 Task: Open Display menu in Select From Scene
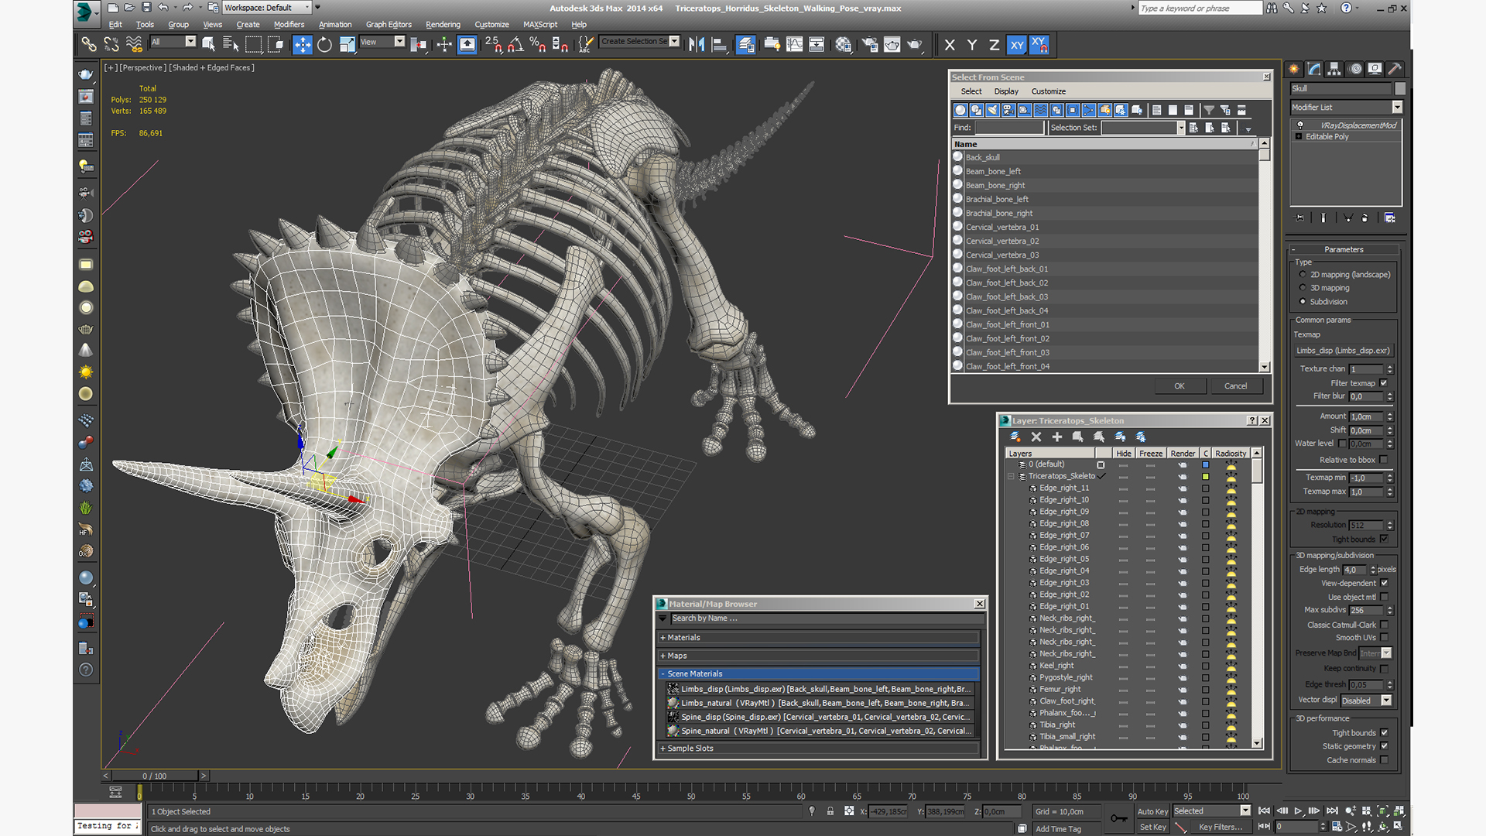tap(1006, 91)
